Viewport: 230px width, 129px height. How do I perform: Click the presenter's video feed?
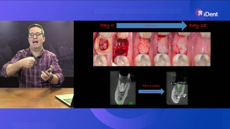point(37,64)
